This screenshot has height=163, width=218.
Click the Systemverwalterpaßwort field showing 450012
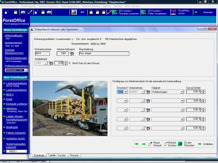click(x=17, y=151)
